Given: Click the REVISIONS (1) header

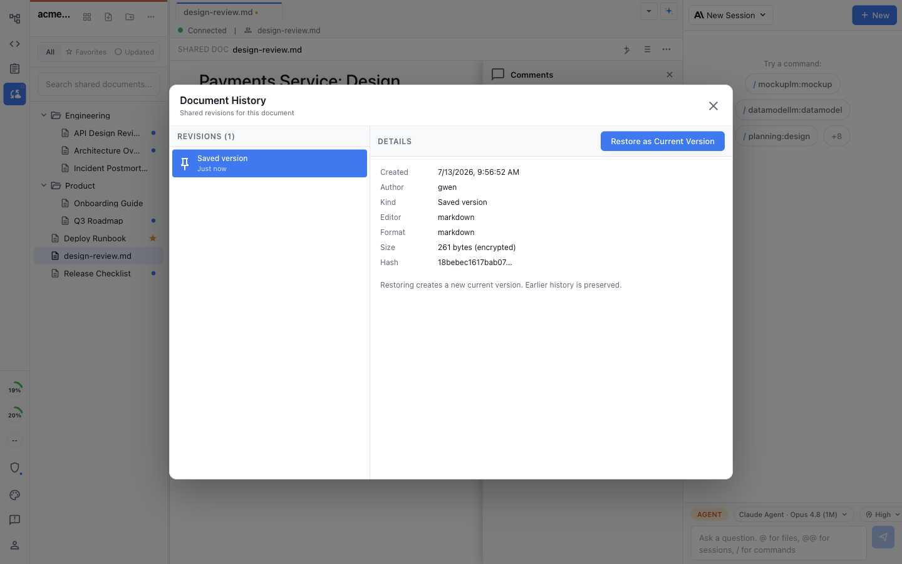Looking at the screenshot, I should (206, 137).
